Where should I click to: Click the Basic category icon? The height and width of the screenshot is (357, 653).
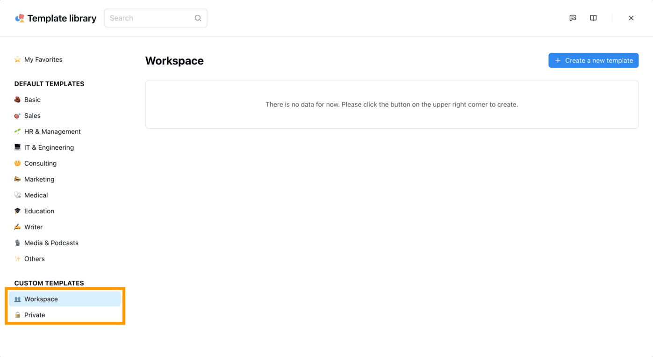[17, 100]
